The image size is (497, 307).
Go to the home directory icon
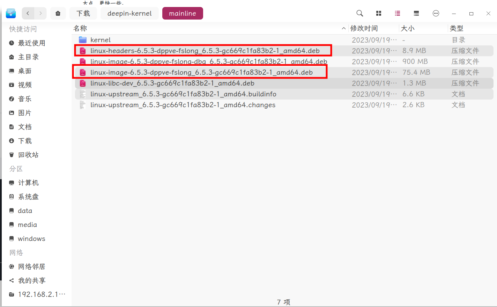click(58, 13)
